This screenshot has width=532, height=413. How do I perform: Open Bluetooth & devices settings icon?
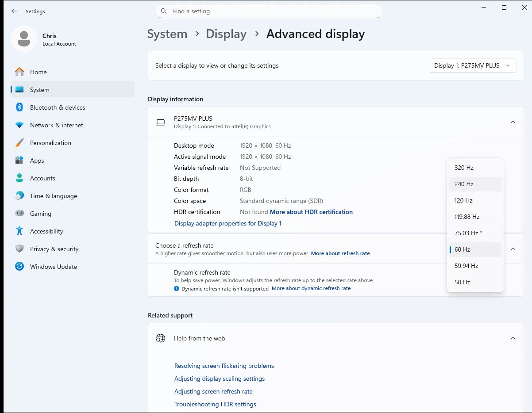point(19,107)
